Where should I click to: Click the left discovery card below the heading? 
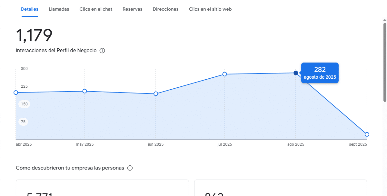pyautogui.click(x=102, y=189)
